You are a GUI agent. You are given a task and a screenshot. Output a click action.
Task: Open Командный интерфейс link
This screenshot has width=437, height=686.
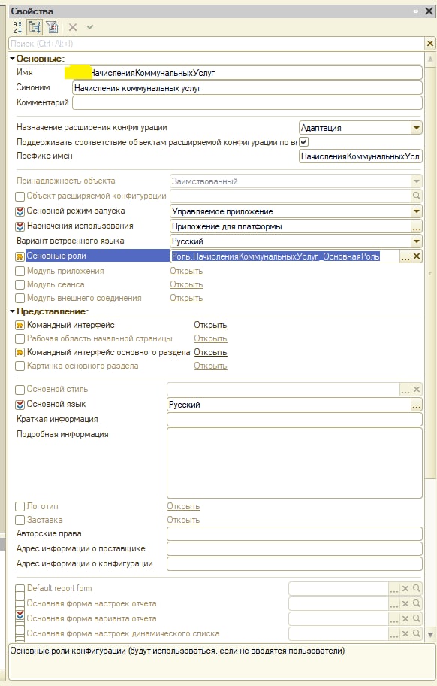210,326
